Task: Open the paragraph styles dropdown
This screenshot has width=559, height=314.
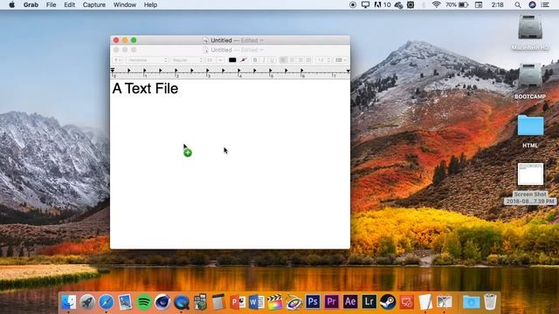Action: (x=118, y=60)
